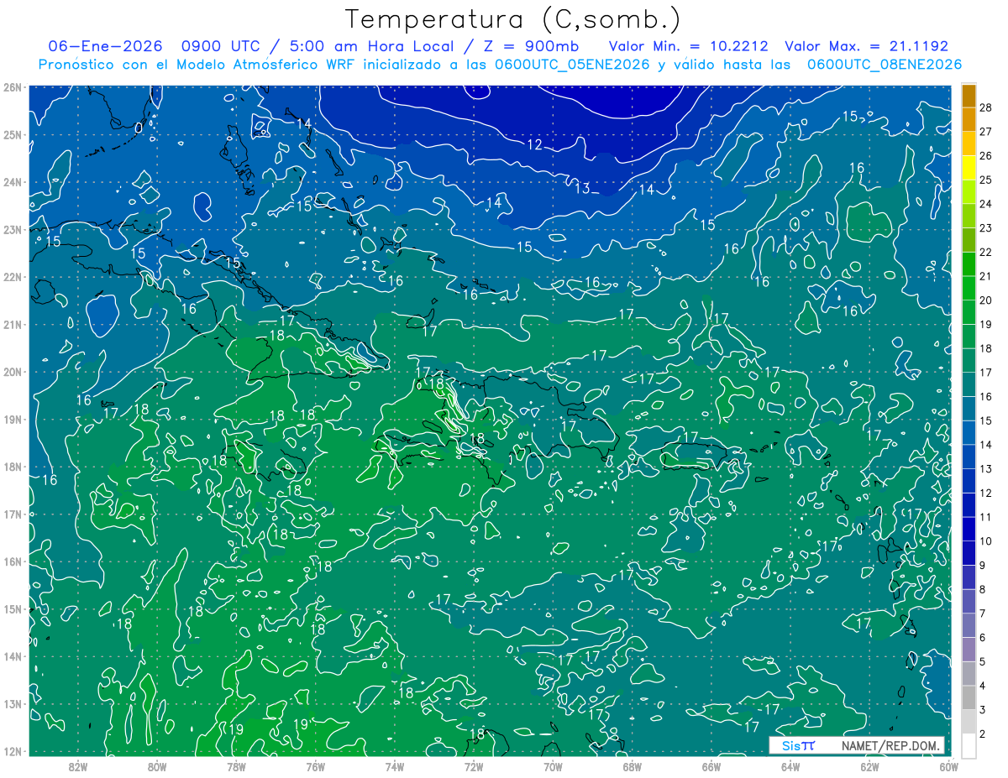Click the colorbar label '10'
Screen dimensions: 1008x778
click(986, 541)
